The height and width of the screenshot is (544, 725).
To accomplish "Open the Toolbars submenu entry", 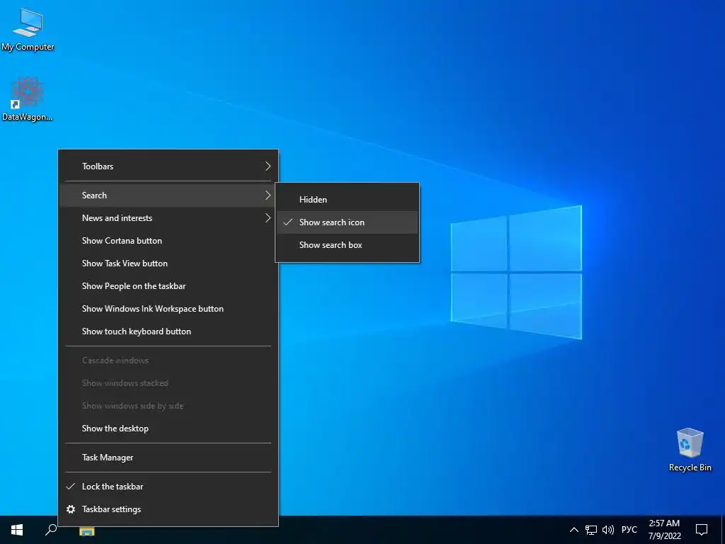I will (169, 166).
